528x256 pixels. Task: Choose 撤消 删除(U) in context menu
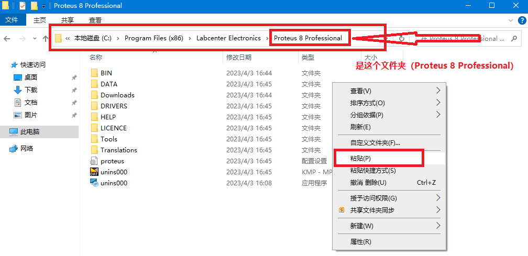click(x=368, y=183)
